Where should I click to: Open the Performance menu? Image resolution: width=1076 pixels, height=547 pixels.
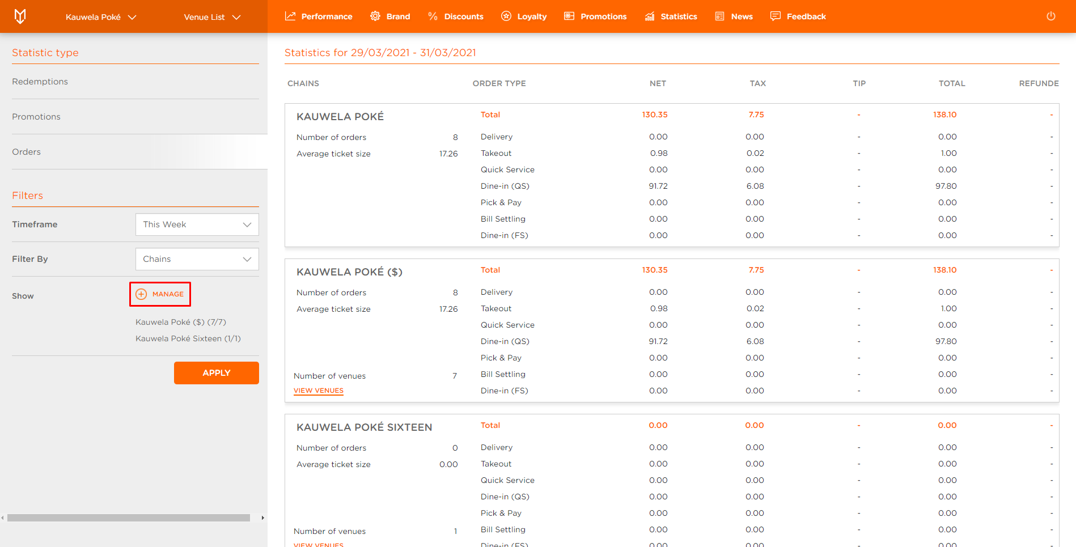[x=319, y=16]
